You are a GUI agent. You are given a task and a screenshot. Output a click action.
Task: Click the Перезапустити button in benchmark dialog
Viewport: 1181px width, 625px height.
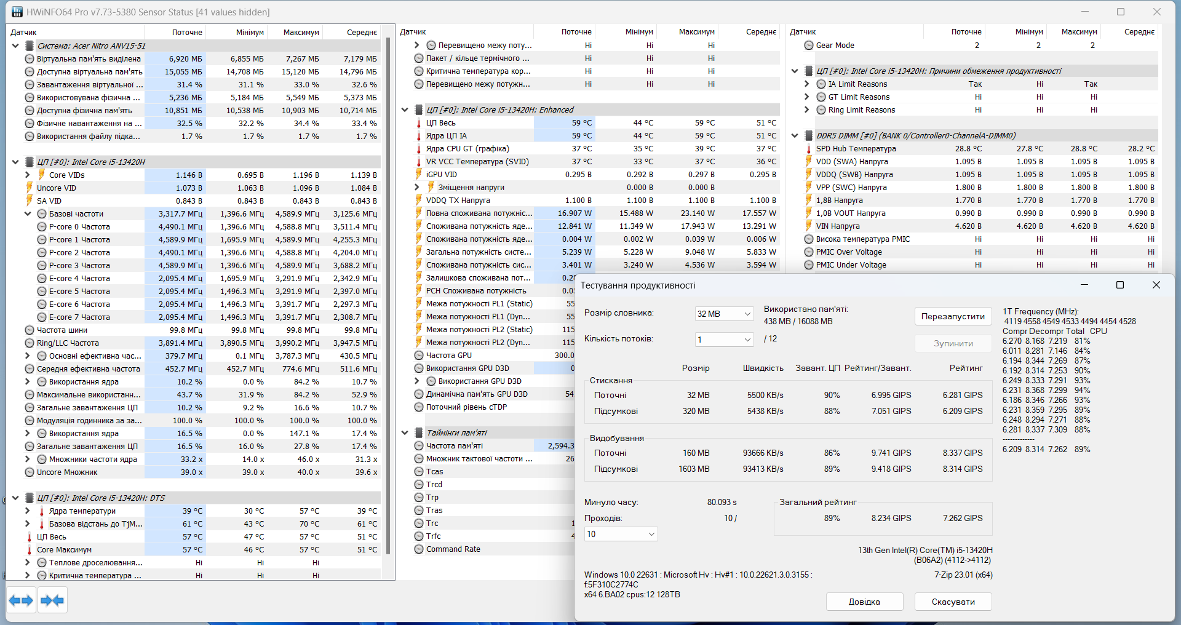pyautogui.click(x=953, y=316)
